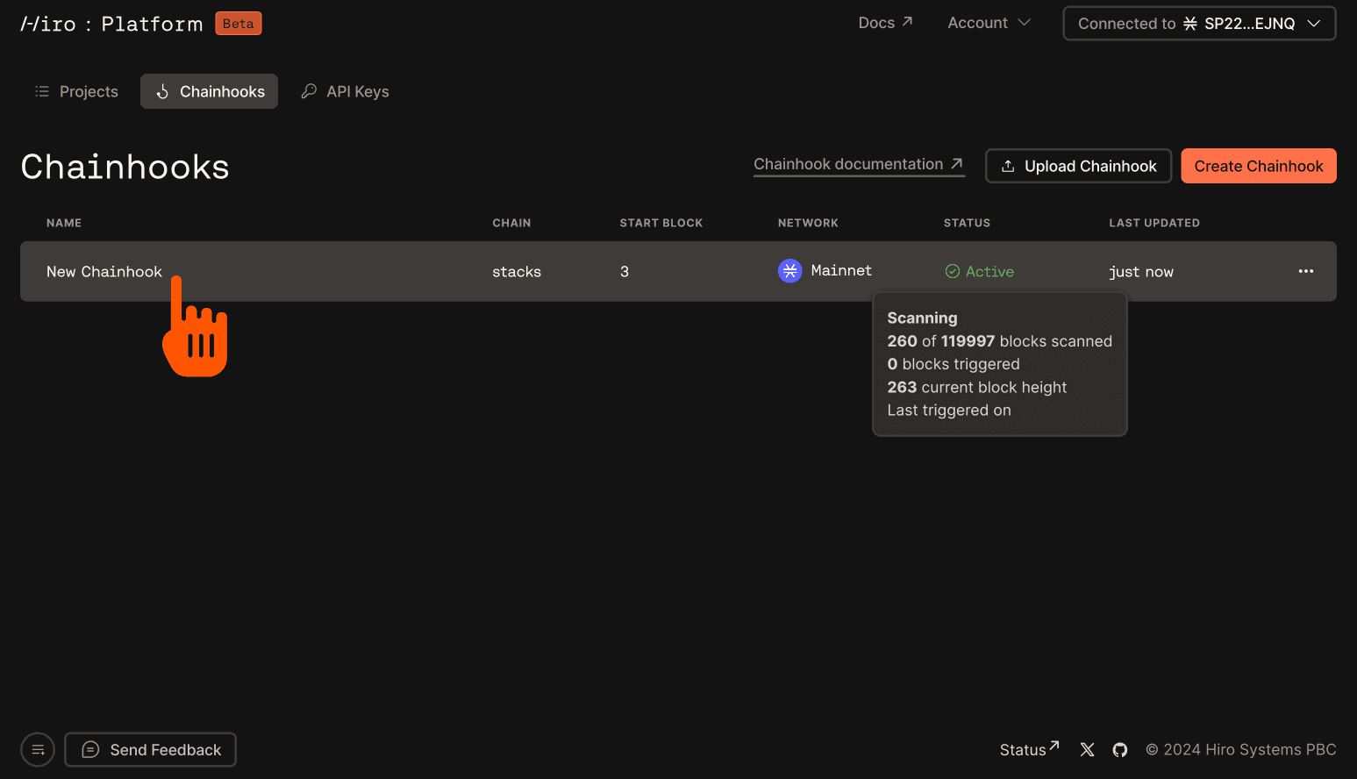Click the '263 current block height' text
Viewport: 1357px width, 779px height.
pyautogui.click(x=977, y=387)
